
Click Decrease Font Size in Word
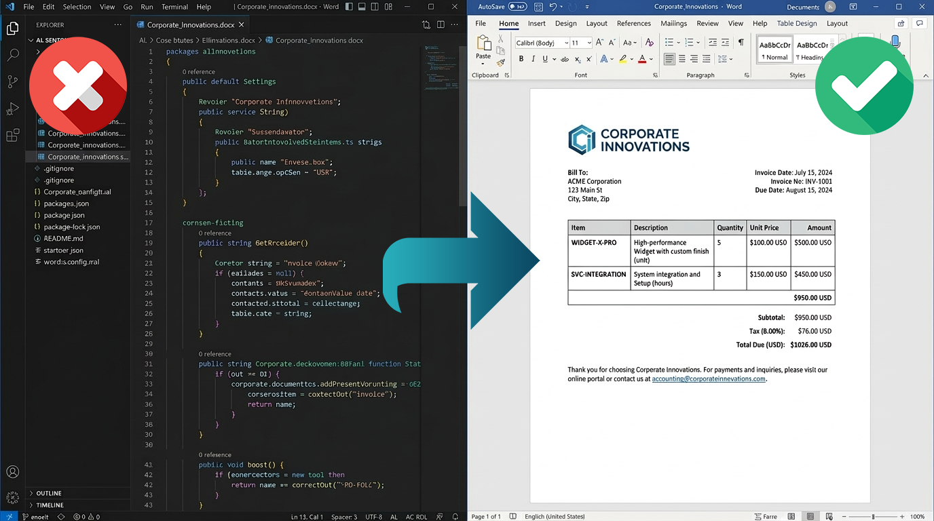pos(612,43)
